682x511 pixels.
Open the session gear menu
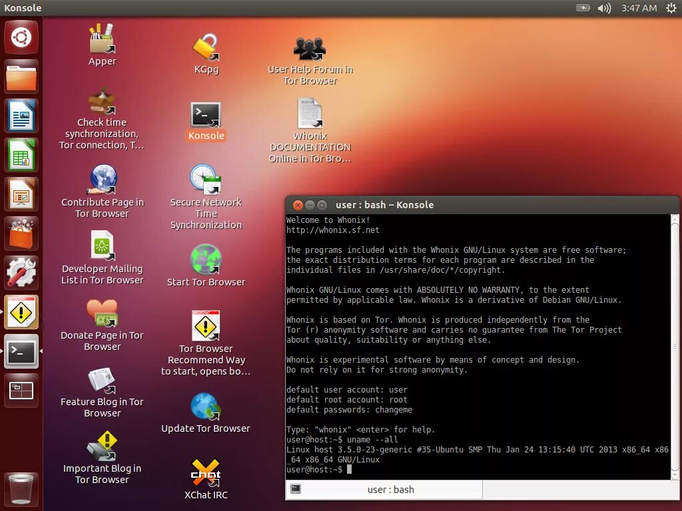[x=671, y=8]
